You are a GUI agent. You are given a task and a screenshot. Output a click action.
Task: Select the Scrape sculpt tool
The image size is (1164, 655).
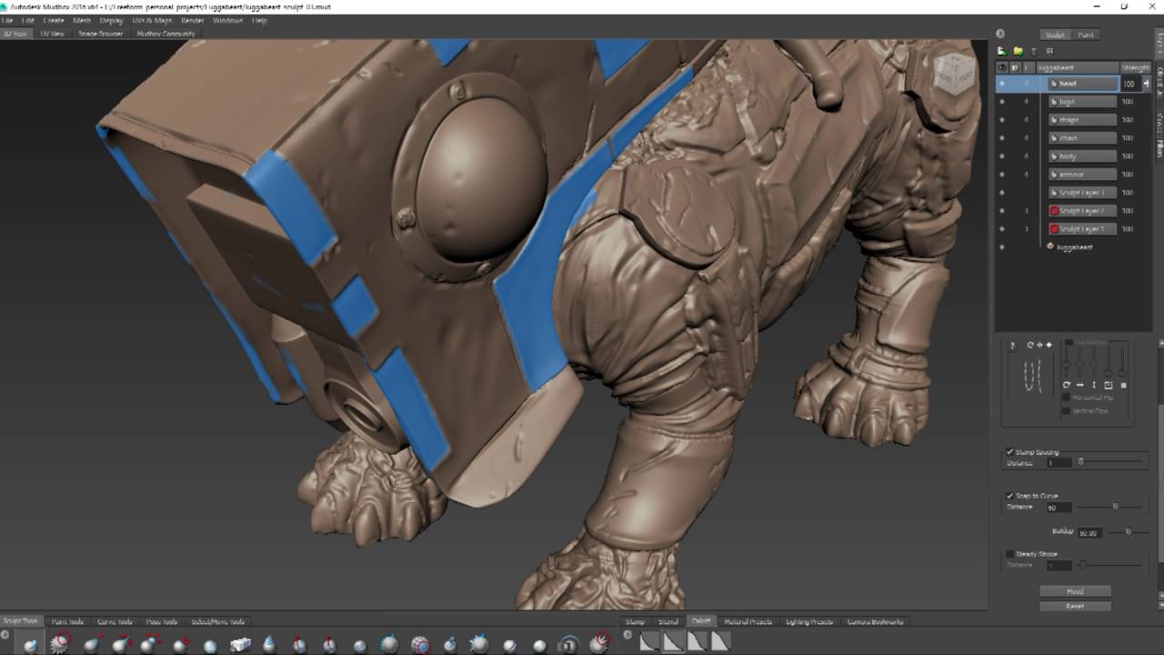tap(359, 644)
